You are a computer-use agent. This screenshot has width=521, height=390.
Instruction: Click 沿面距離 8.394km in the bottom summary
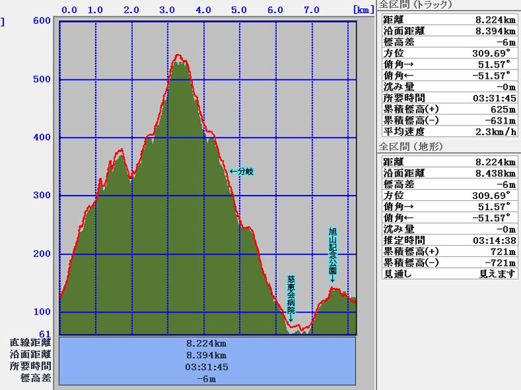[x=207, y=355]
